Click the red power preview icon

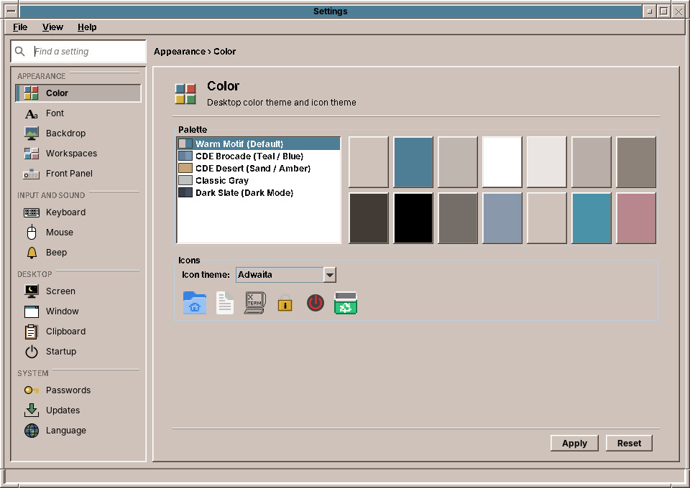[x=315, y=303]
